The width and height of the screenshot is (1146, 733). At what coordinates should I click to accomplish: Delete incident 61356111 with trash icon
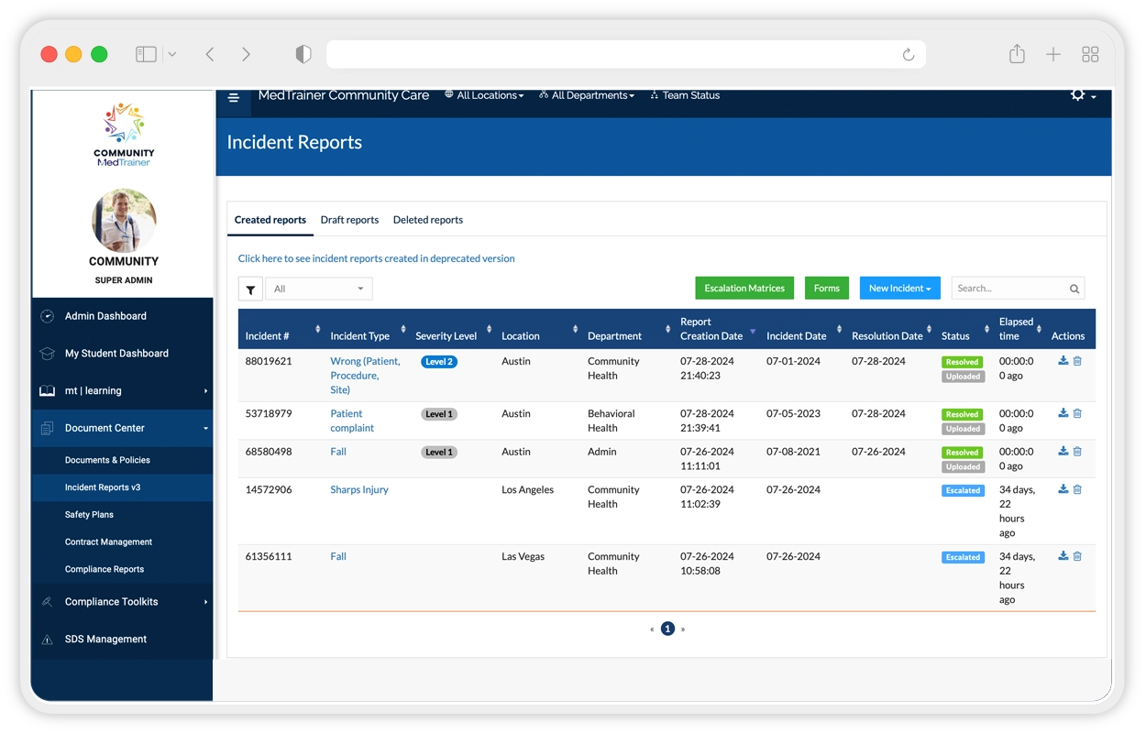tap(1077, 556)
